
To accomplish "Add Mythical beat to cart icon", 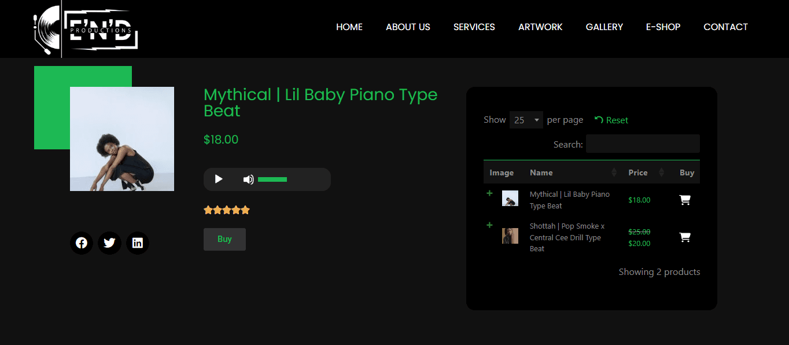I will tap(685, 200).
